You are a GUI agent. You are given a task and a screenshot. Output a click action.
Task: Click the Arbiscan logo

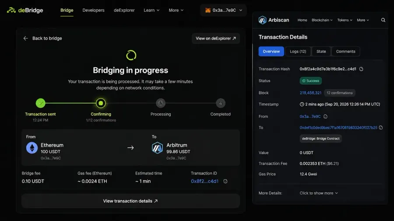click(274, 20)
